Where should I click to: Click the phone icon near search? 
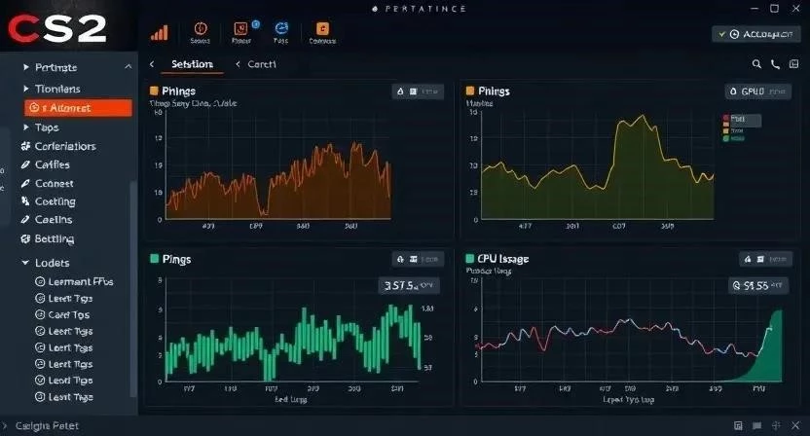776,64
